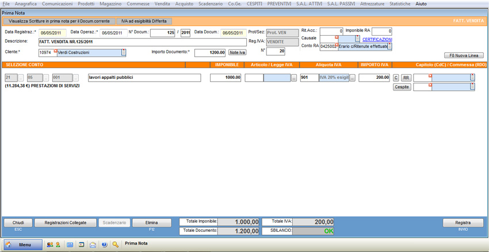Image resolution: width=489 pixels, height=252 pixels.
Task: Click the single user icon in bottom toolbar
Action: [58, 245]
